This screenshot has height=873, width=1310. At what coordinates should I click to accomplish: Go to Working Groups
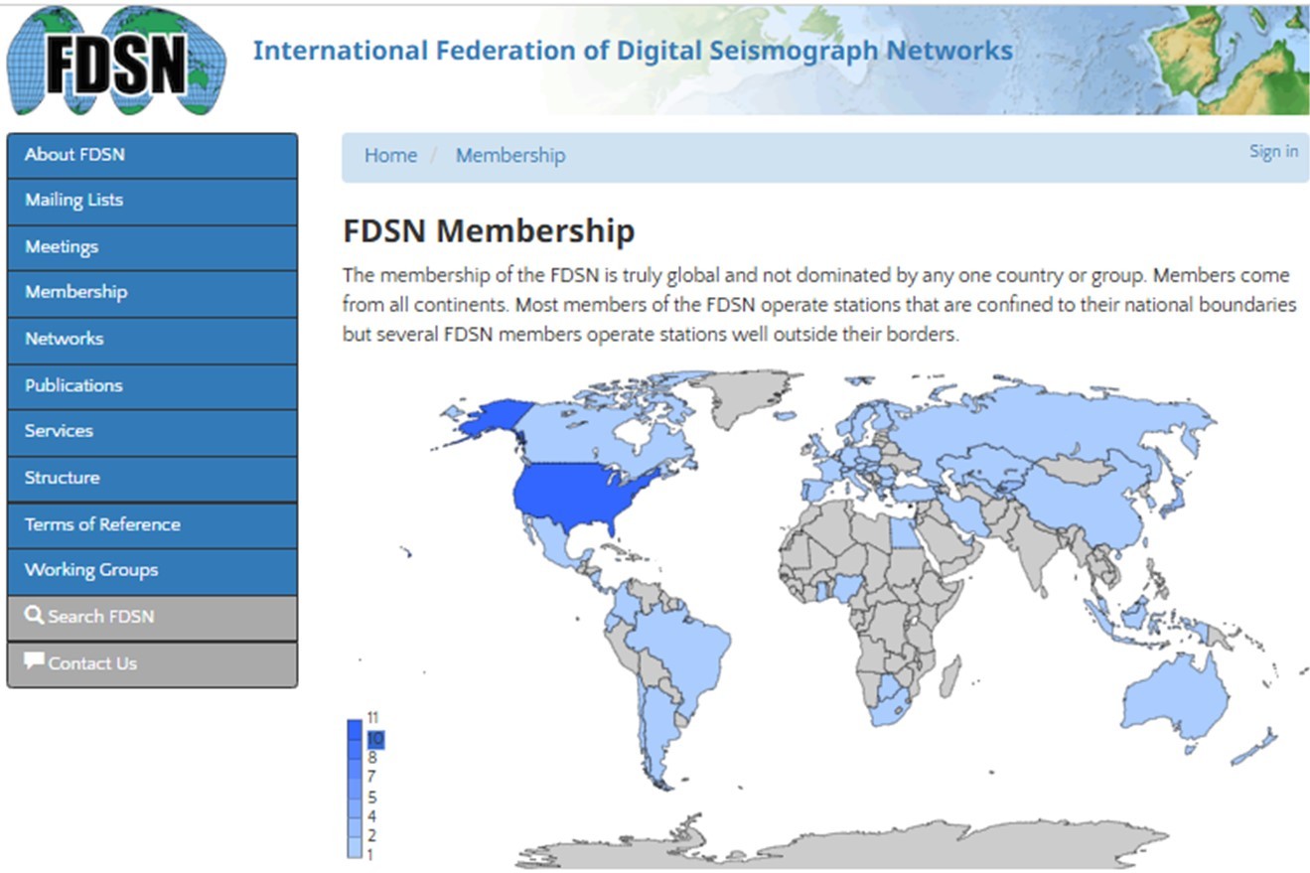(x=91, y=570)
